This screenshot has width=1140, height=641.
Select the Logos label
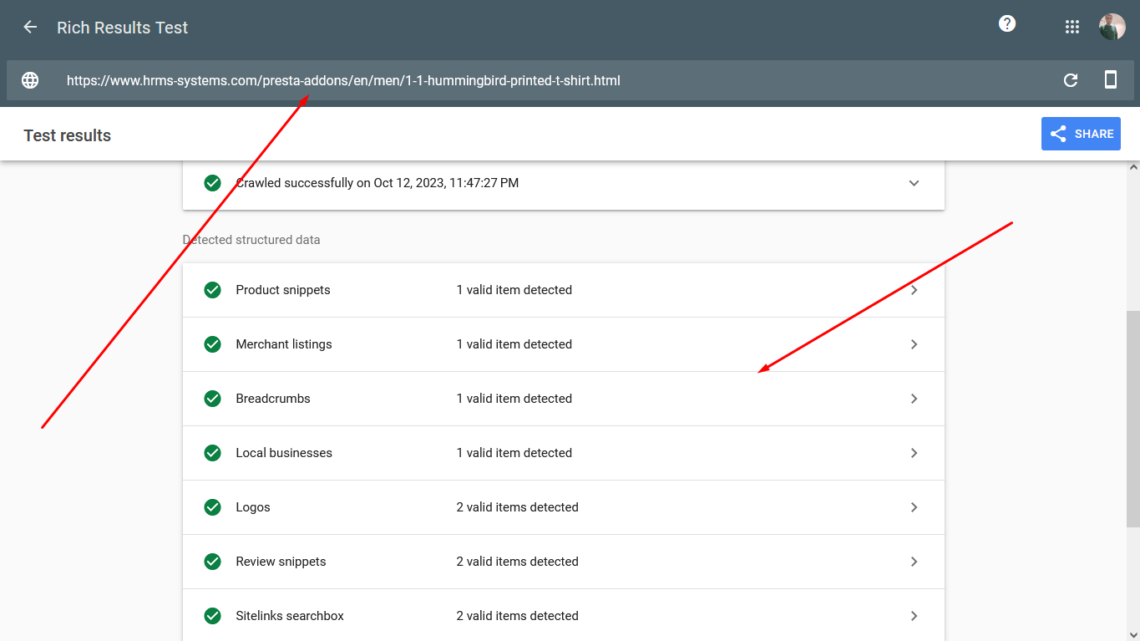[253, 507]
